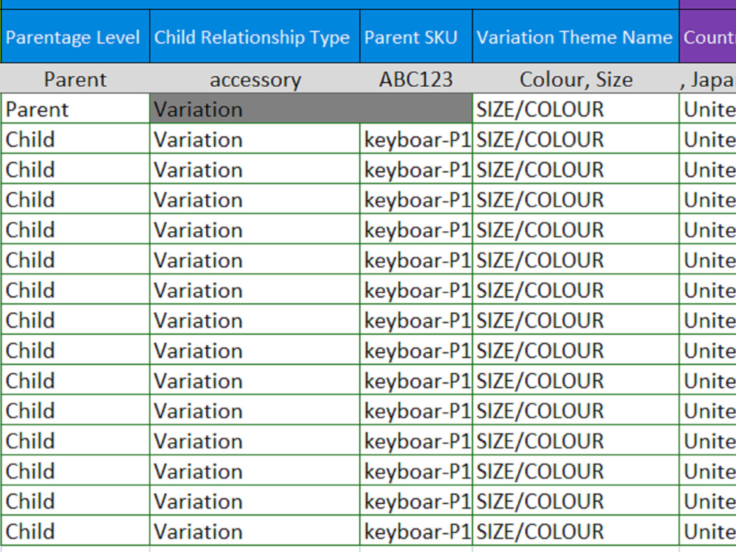Click "Child" in the row directly under Parent row
Screen dimensions: 736x552
(x=75, y=139)
